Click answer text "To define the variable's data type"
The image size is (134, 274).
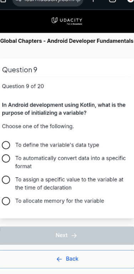pos(57,145)
